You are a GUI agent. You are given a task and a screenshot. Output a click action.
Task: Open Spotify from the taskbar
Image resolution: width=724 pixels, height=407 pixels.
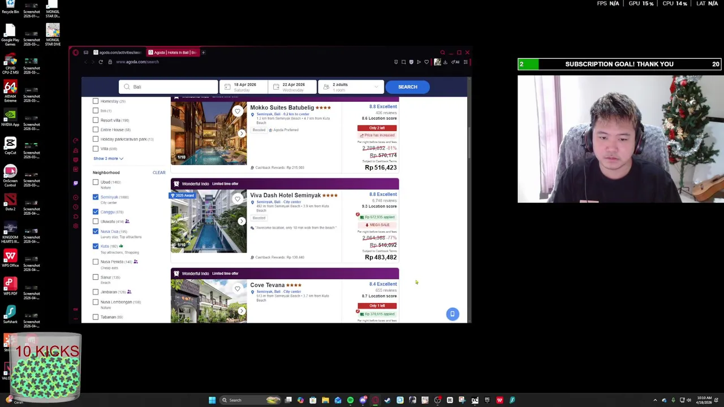[x=350, y=400]
